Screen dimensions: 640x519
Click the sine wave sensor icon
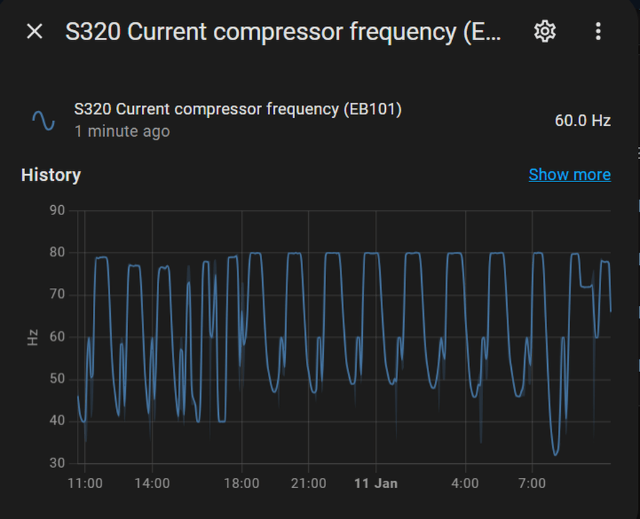click(44, 120)
